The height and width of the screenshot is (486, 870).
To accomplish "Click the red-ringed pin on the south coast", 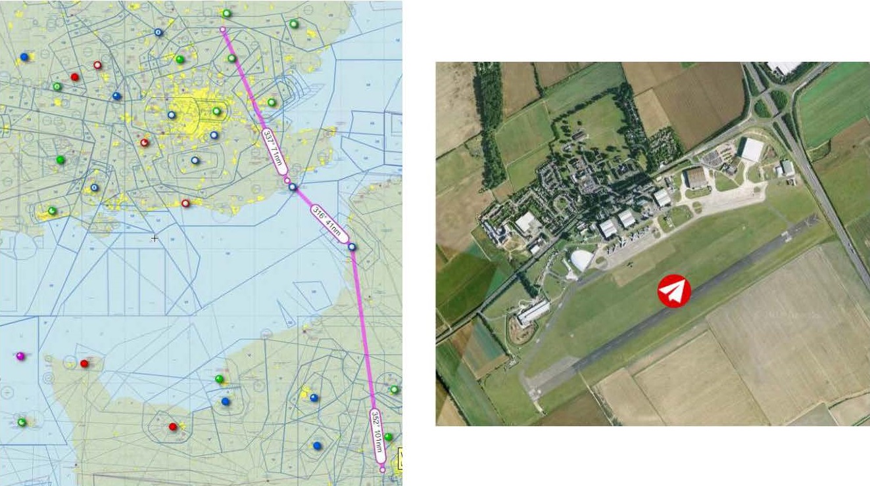I will coord(185,204).
